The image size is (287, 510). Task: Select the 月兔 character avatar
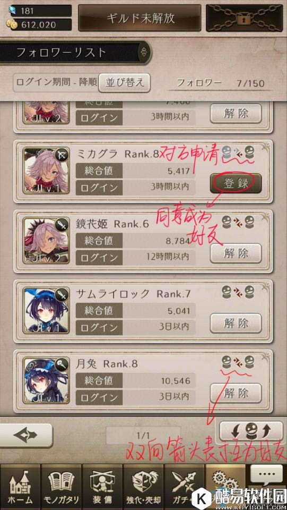click(x=47, y=380)
